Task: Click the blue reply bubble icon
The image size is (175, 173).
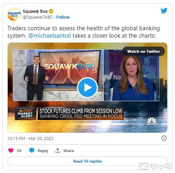Action: tap(32, 151)
